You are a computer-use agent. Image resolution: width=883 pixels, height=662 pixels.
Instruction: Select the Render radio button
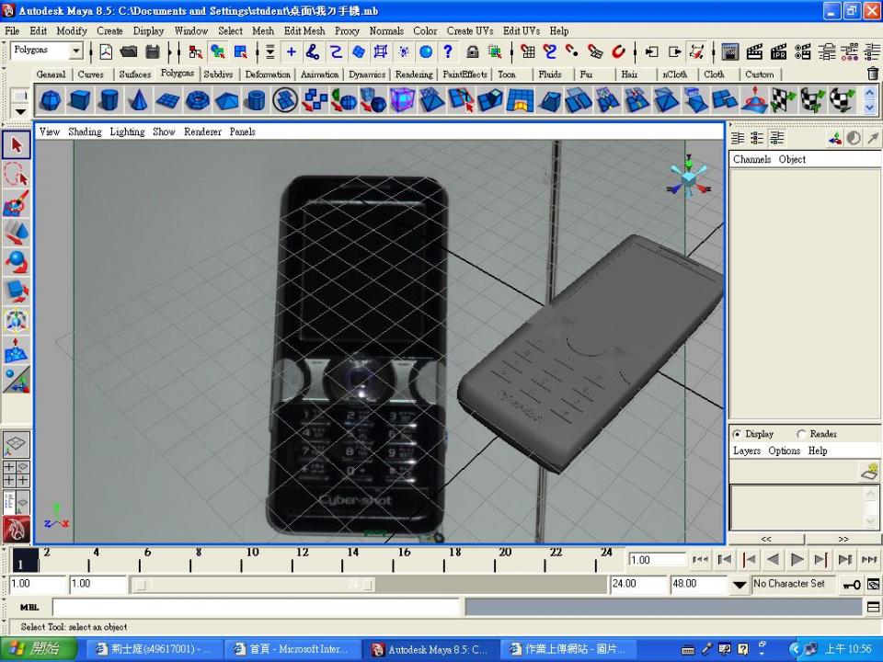click(801, 434)
